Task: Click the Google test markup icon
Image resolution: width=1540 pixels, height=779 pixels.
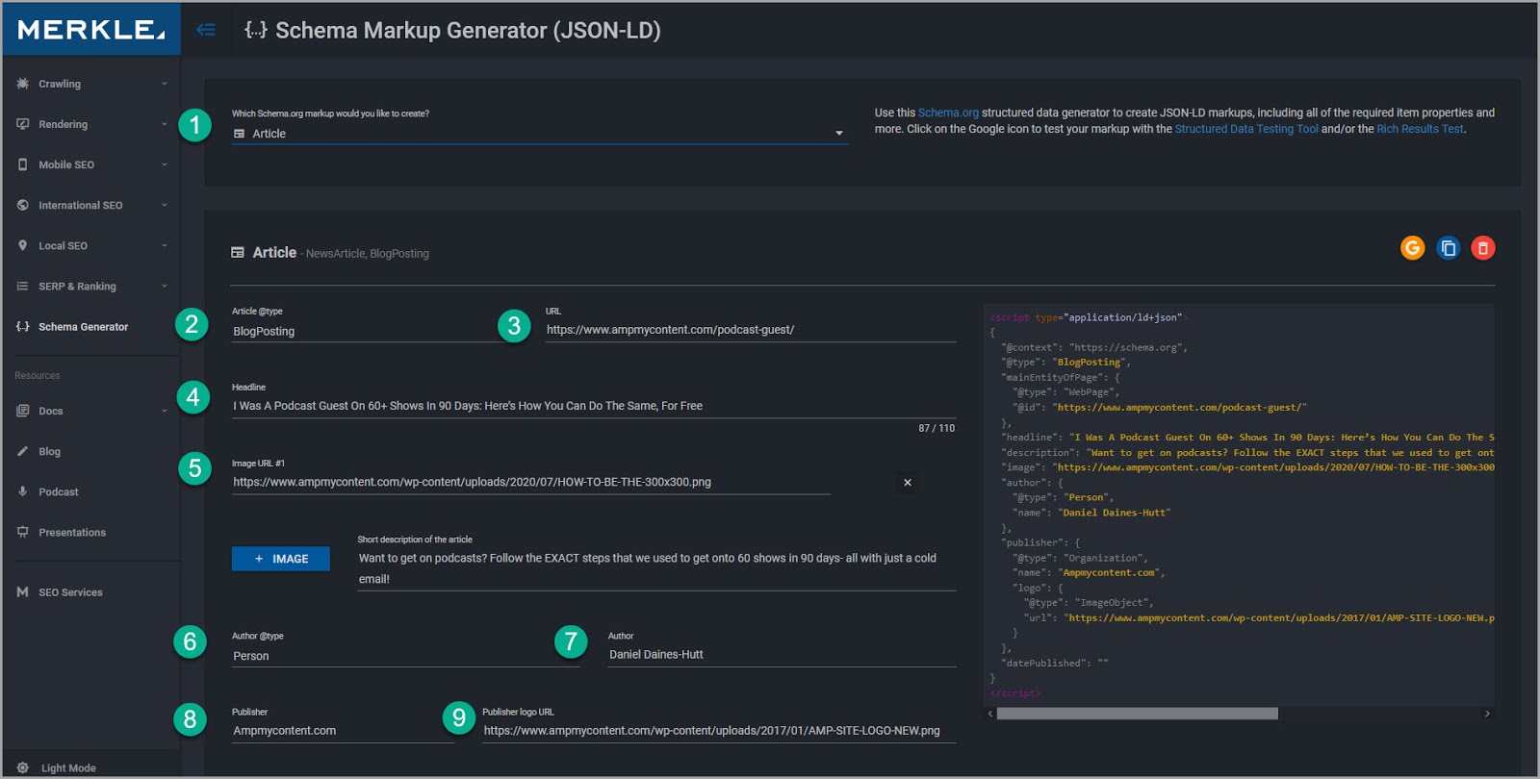Action: [x=1412, y=248]
